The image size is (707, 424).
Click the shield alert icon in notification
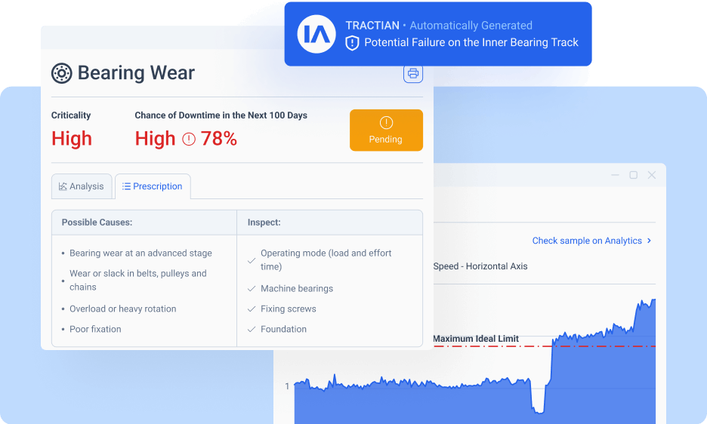pos(352,43)
